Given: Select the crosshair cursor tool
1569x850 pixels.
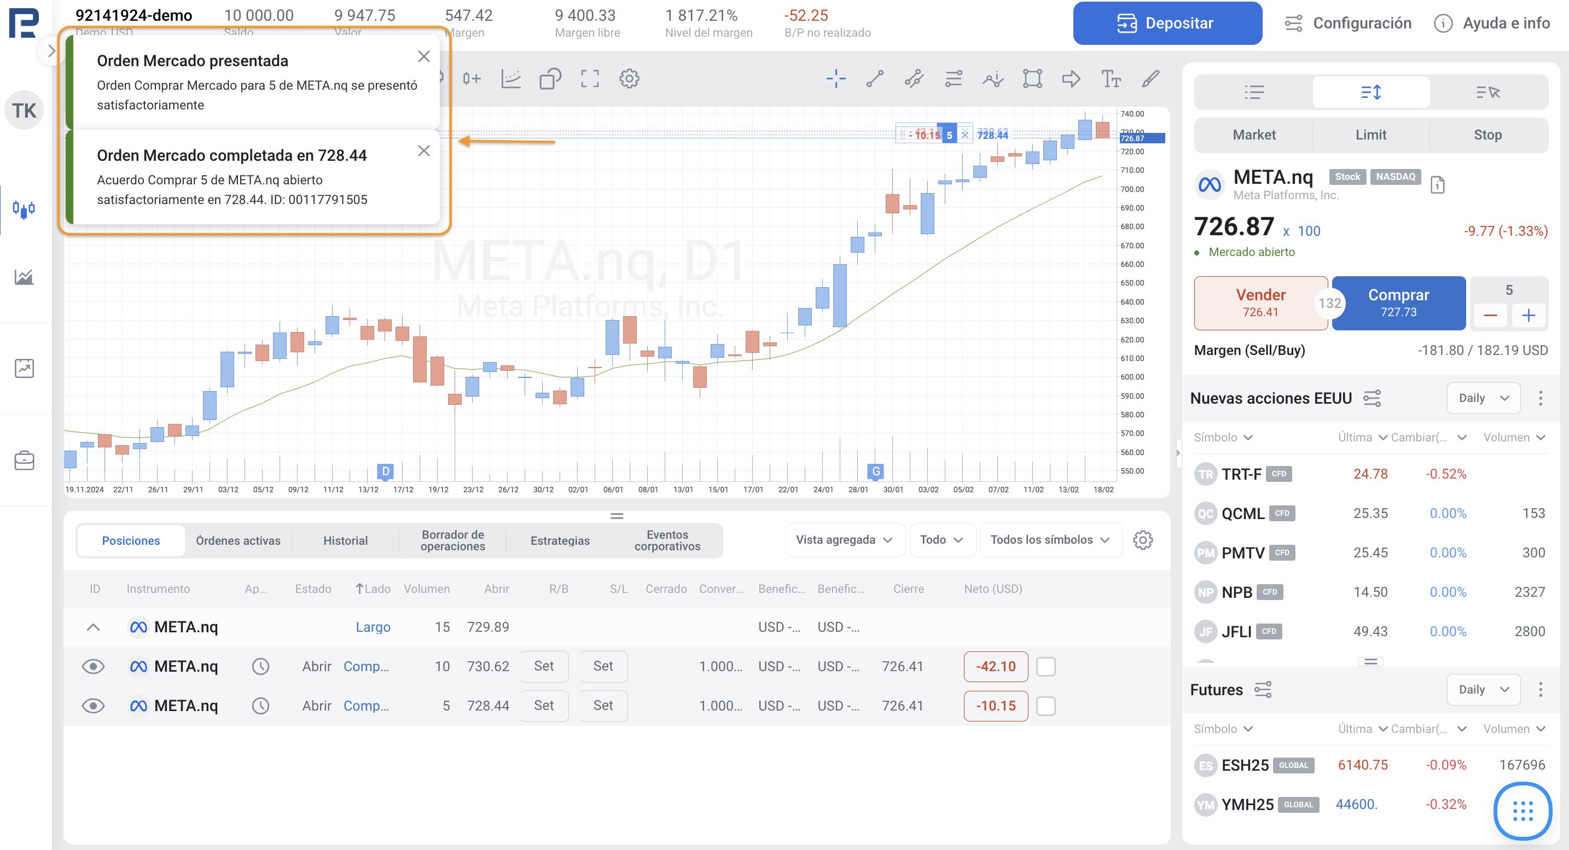Looking at the screenshot, I should click(836, 79).
